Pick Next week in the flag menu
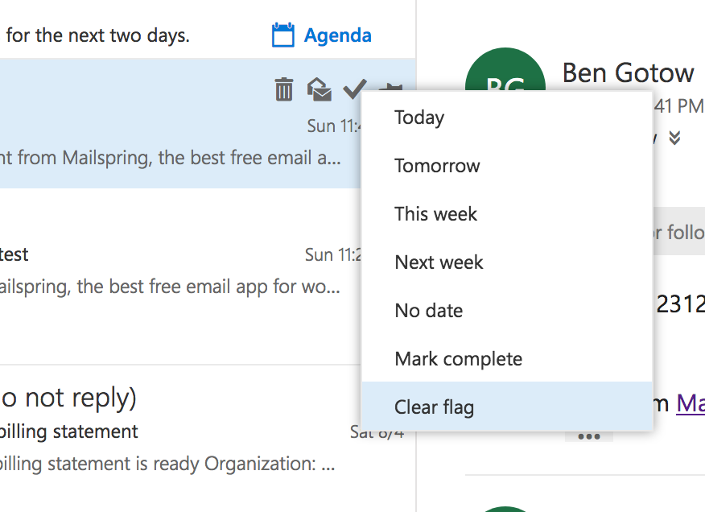This screenshot has width=705, height=512. [x=439, y=262]
